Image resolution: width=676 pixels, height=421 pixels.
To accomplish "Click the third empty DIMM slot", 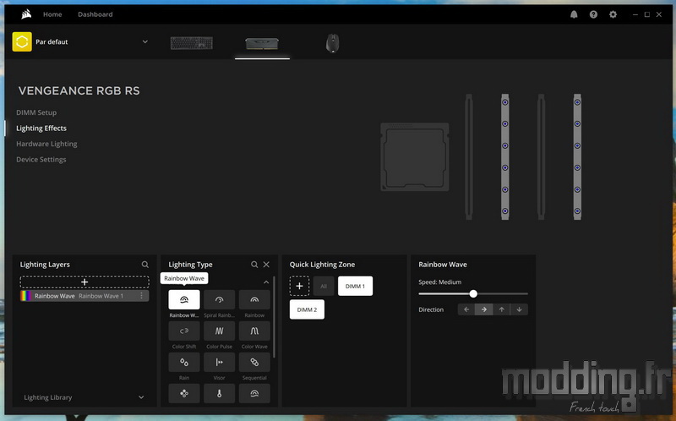I will pos(541,157).
